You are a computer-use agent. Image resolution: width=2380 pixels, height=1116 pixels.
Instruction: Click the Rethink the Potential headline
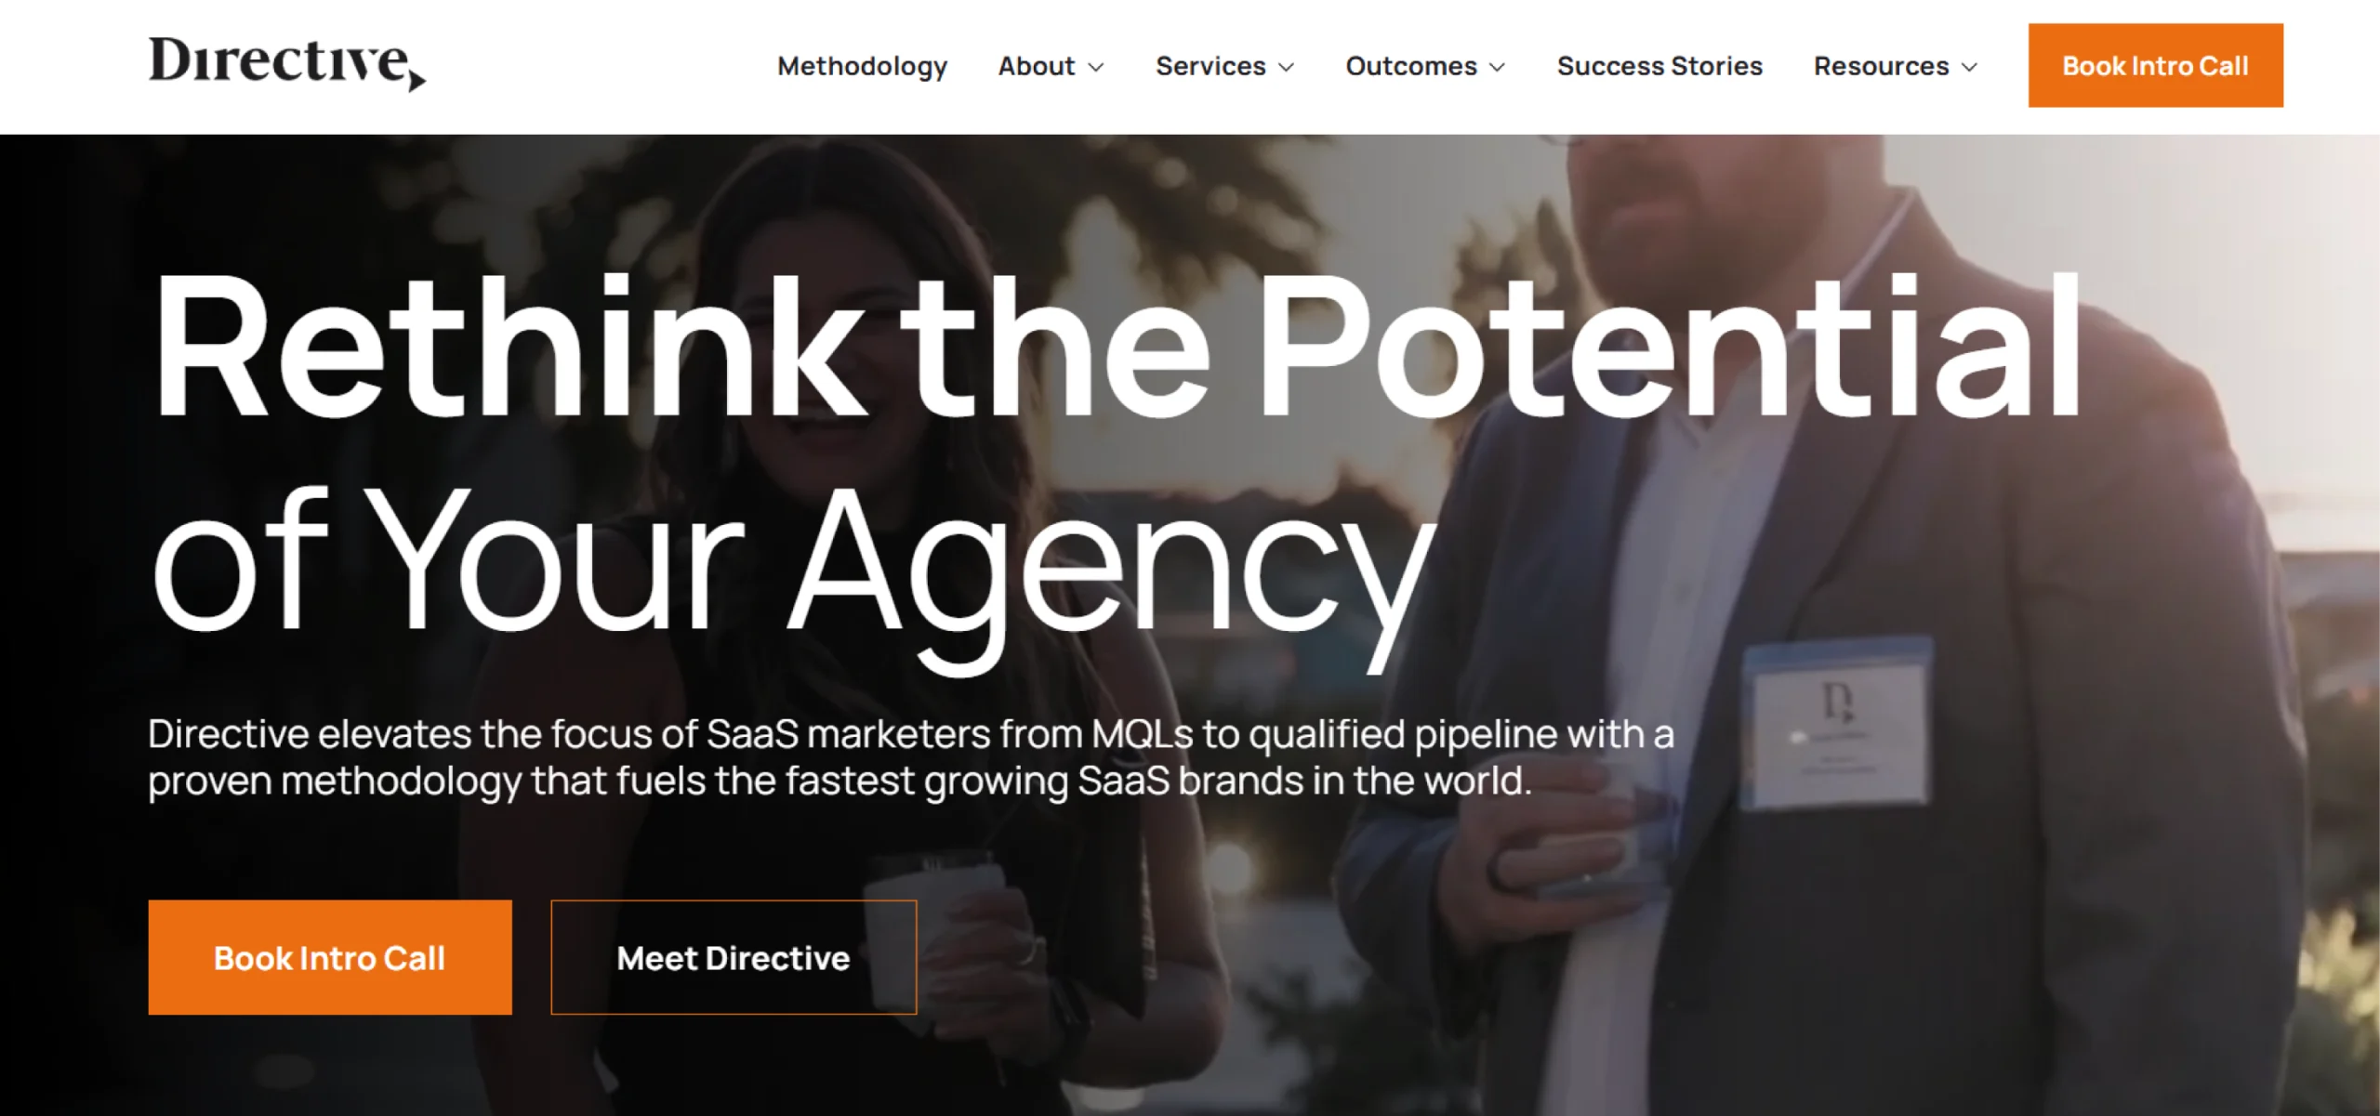[x=1116, y=348]
